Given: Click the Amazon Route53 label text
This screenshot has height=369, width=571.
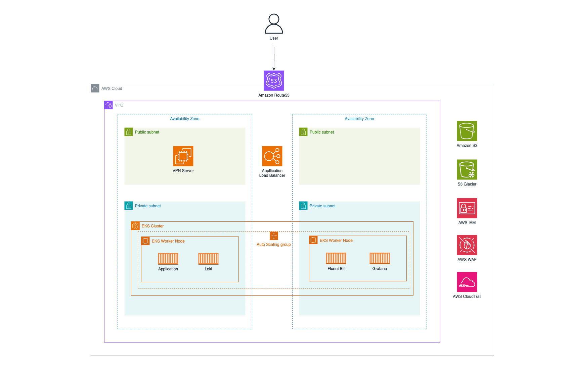Looking at the screenshot, I should tap(274, 95).
